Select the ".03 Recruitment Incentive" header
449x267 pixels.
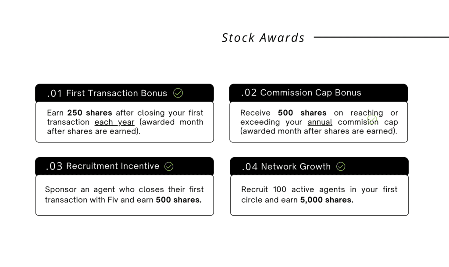(102, 166)
